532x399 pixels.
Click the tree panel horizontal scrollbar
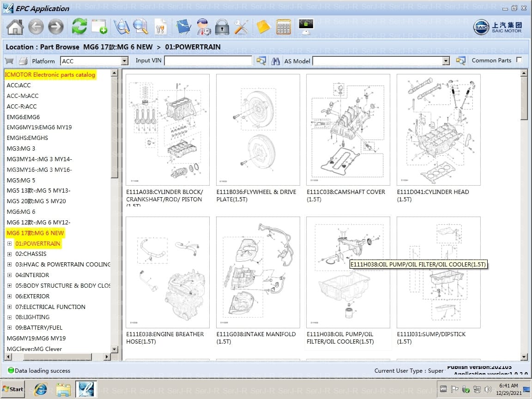point(57,357)
